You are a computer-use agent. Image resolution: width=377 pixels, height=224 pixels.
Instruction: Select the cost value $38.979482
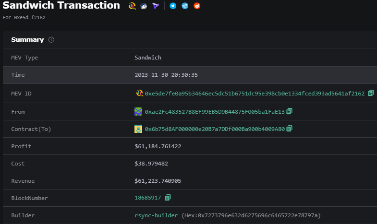tap(151, 164)
